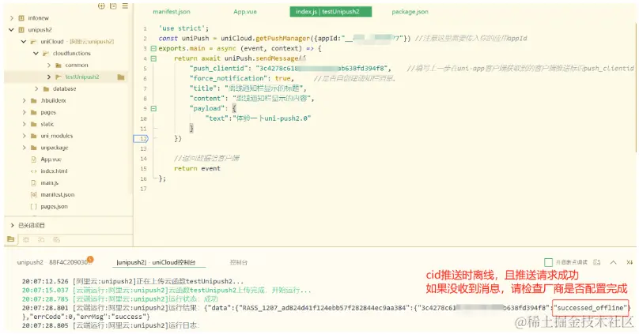Click the clear console icon beside the breakpoint checkbox

(x=597, y=262)
